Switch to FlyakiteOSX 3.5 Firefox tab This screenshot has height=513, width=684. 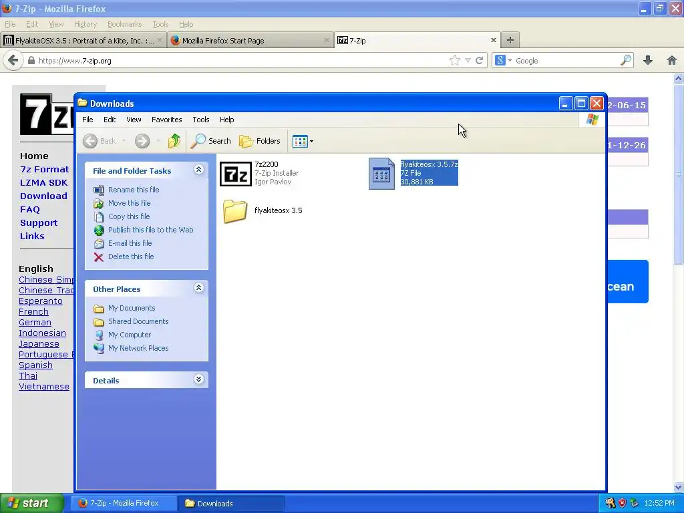pyautogui.click(x=83, y=41)
